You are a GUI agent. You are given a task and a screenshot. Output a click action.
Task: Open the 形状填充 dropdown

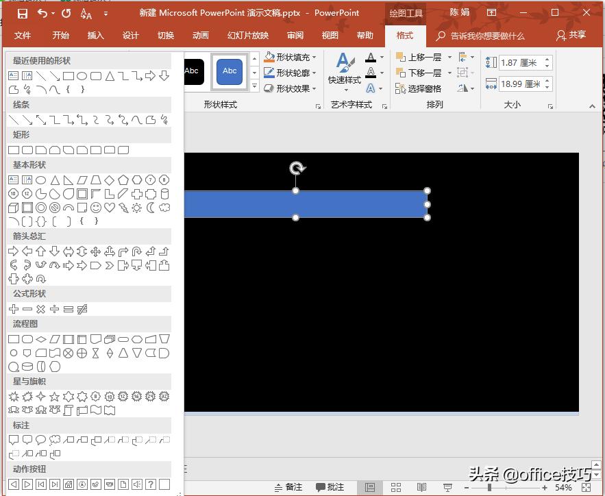point(314,58)
